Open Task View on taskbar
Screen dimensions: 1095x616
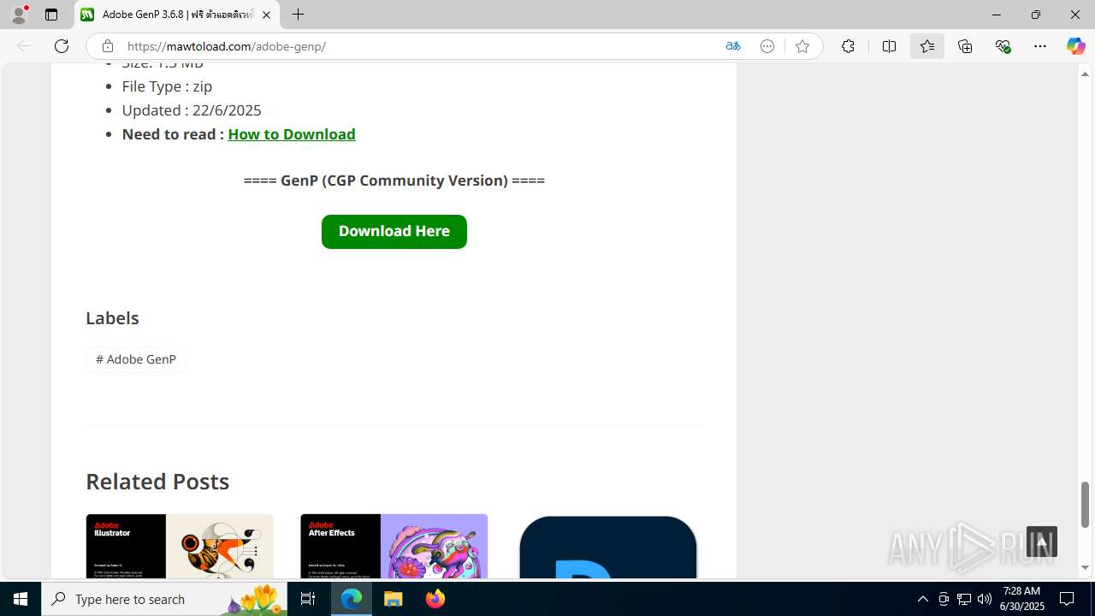pyautogui.click(x=308, y=599)
